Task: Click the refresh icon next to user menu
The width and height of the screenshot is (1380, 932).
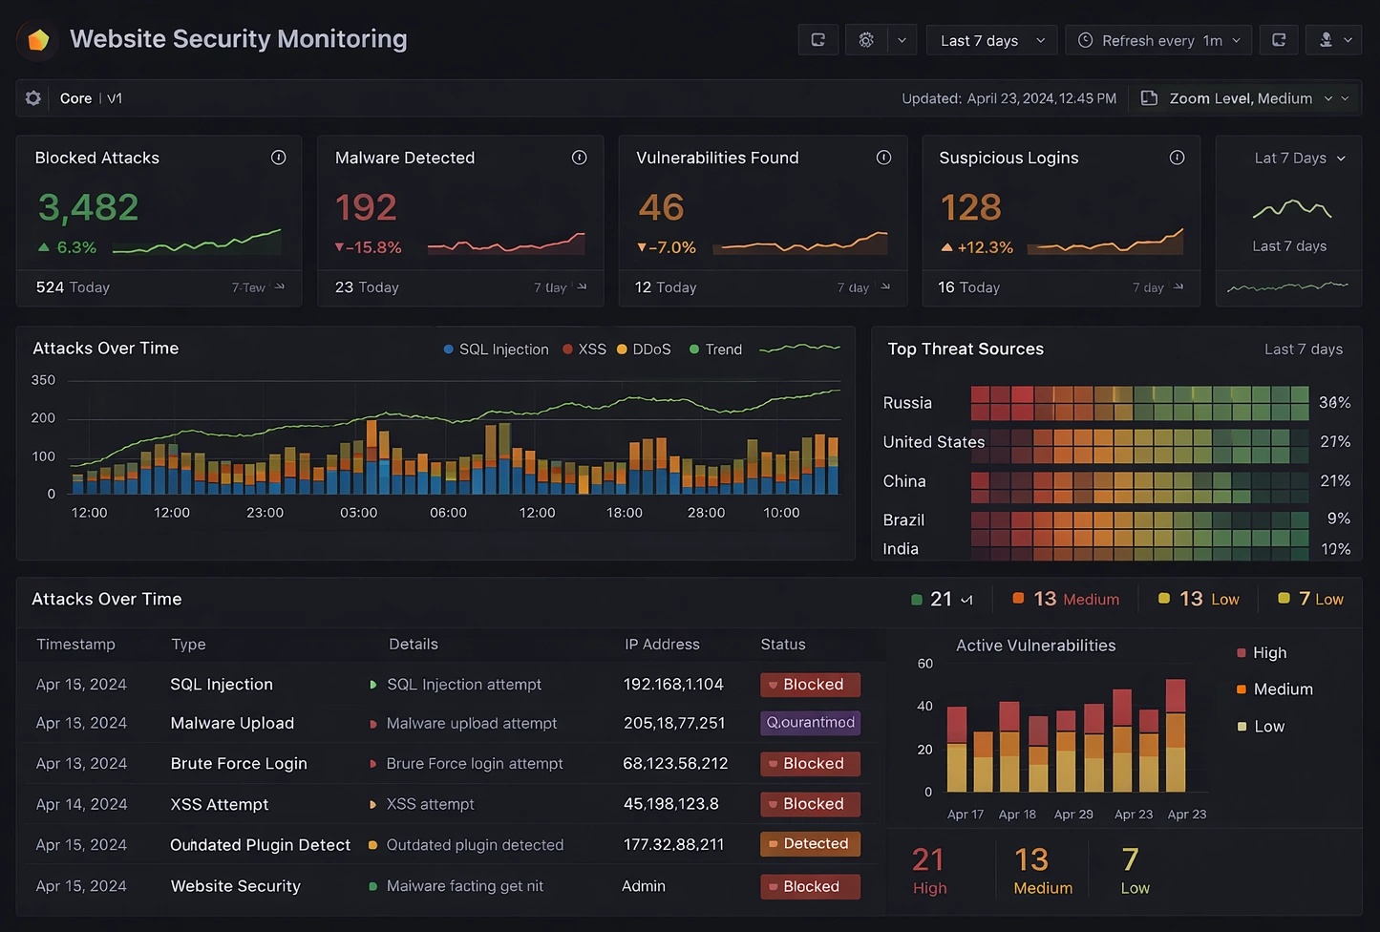Action: coord(1278,39)
